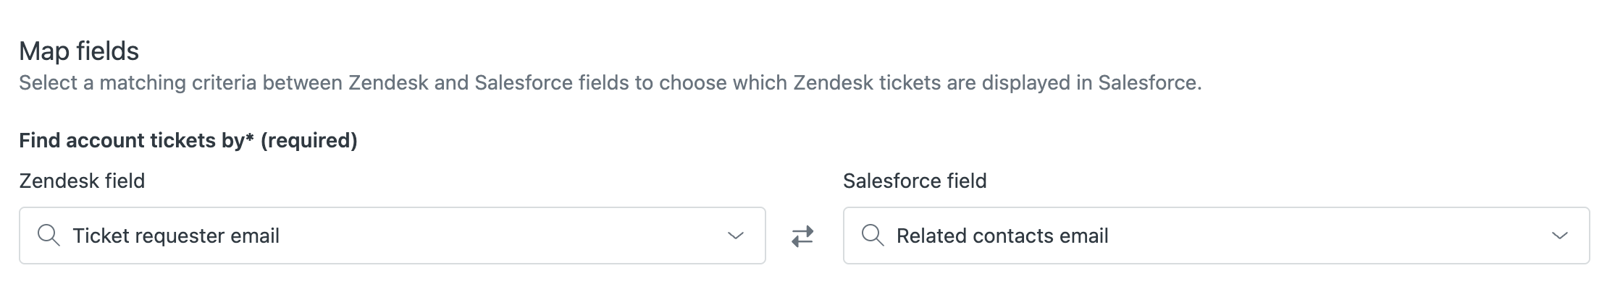Open the "Related contacts email" selection
The image size is (1615, 289).
[1002, 236]
